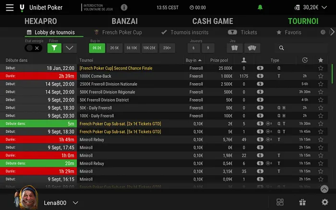Click the scroll-to-top arrow button
Viewport: 336px width, 210px height.
click(324, 189)
